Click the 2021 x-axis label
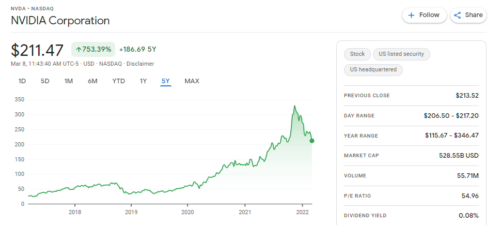This screenshot has width=501, height=225. tap(244, 212)
